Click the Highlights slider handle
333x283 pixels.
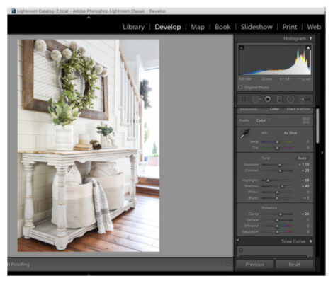coord(268,180)
